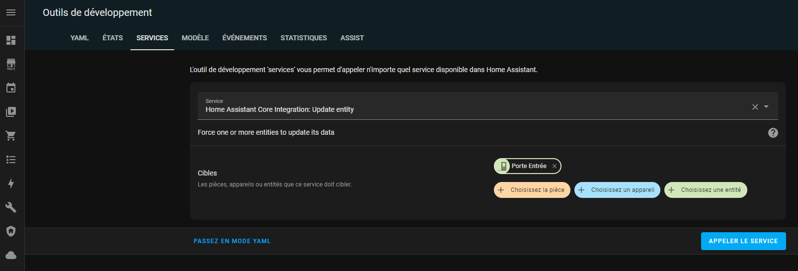Image resolution: width=798 pixels, height=271 pixels.
Task: Show help for the selected service
Action: pyautogui.click(x=773, y=133)
